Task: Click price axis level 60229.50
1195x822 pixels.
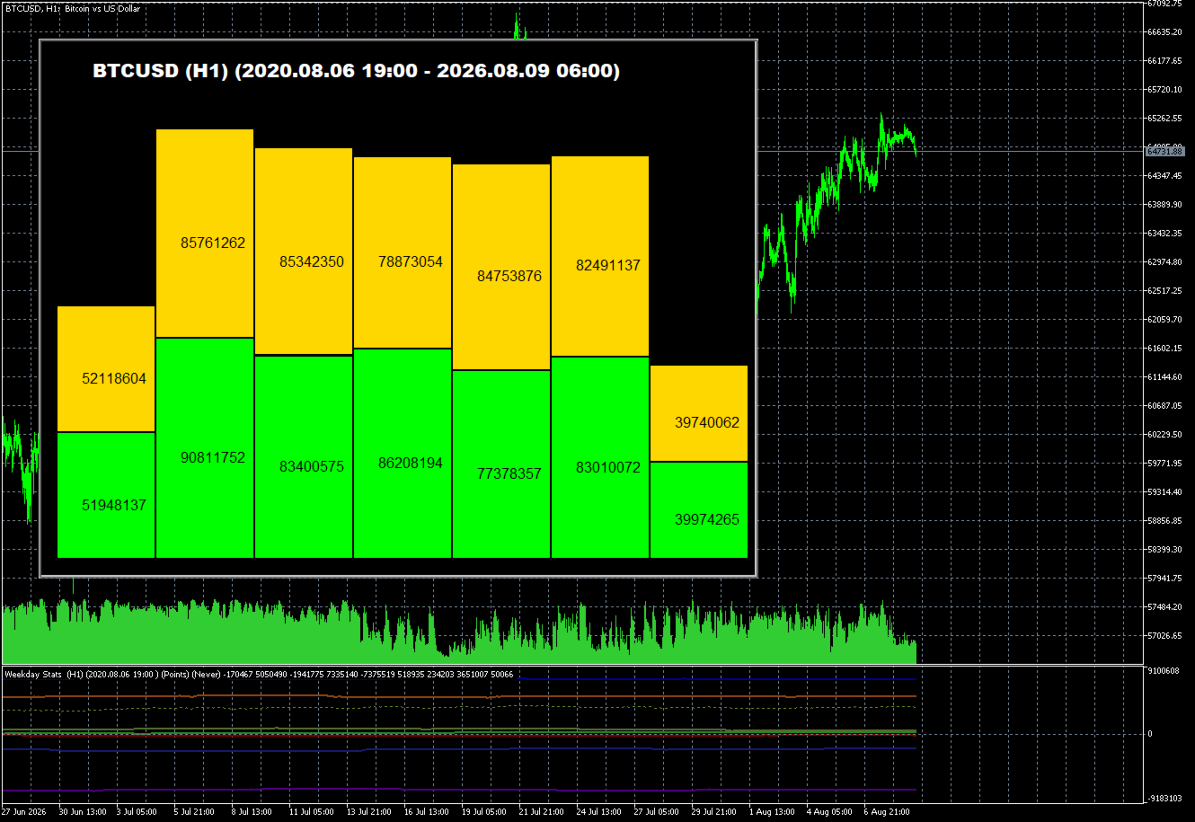Action: [x=1164, y=435]
